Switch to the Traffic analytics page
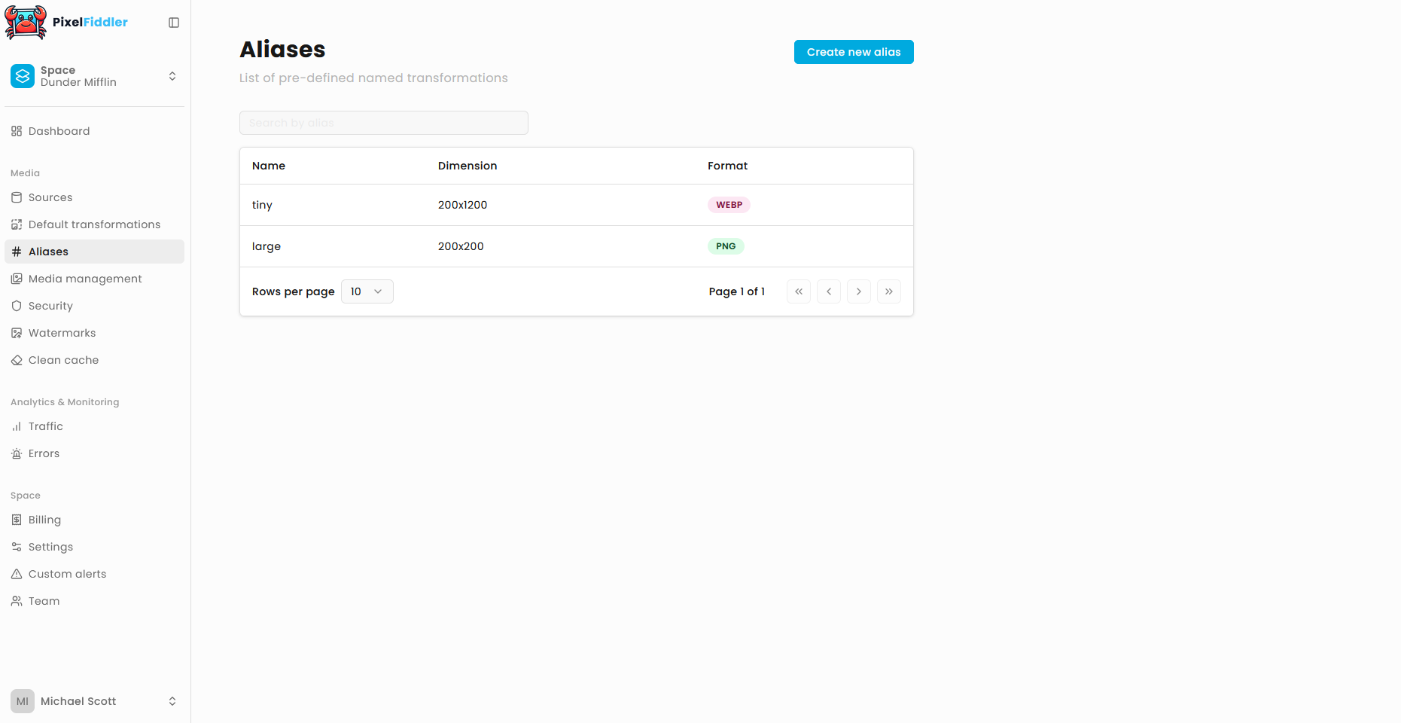This screenshot has height=723, width=1401. pyautogui.click(x=44, y=426)
